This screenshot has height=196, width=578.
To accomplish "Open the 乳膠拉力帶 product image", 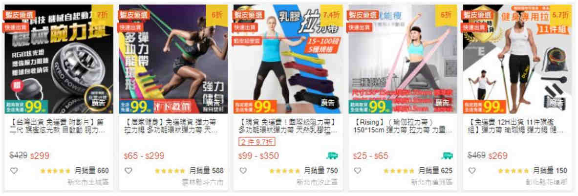I will 288,59.
